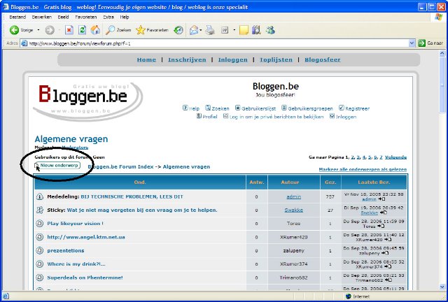Click the Nieuw onderwerp button

coord(59,166)
